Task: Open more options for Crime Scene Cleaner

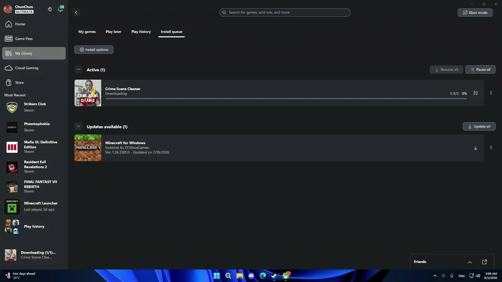Action: click(491, 93)
